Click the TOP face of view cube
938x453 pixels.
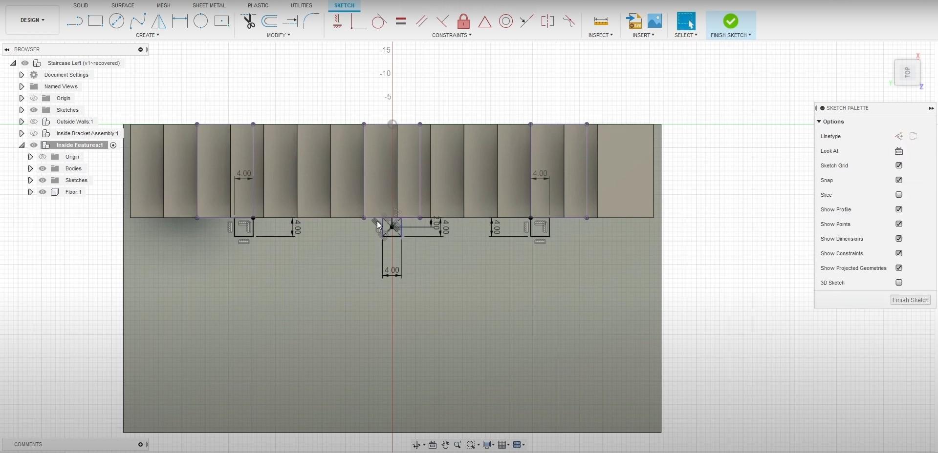pyautogui.click(x=907, y=73)
